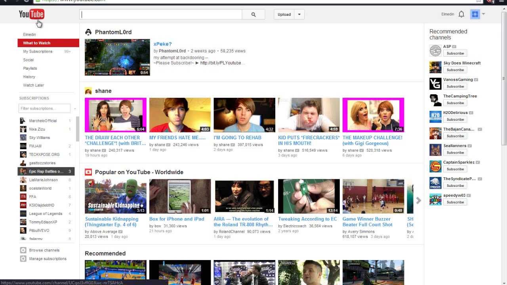Viewport: 507px width, 285px height.
Task: Open the account dropdown arrow beside avatar
Action: 483,14
